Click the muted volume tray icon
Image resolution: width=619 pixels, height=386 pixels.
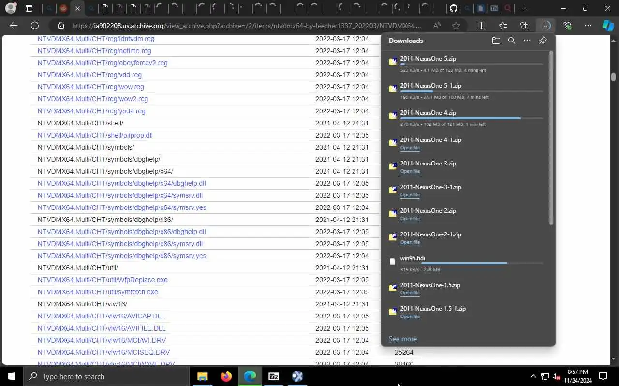pos(557,376)
